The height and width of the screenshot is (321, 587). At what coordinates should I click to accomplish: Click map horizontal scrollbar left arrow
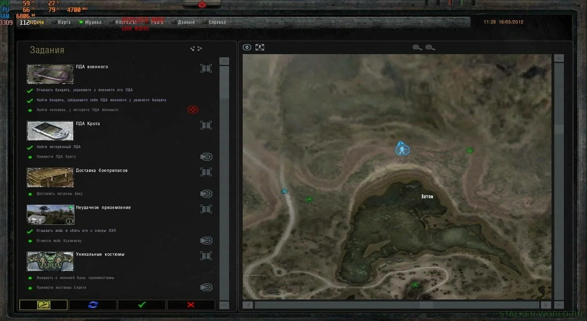point(247,305)
